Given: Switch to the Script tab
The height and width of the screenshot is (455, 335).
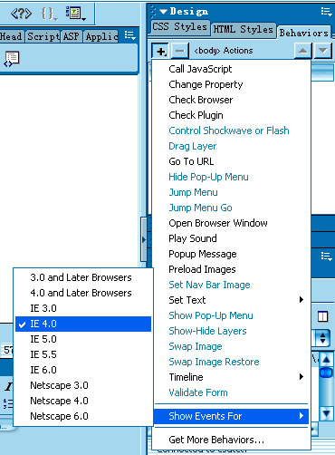Looking at the screenshot, I should tap(43, 36).
